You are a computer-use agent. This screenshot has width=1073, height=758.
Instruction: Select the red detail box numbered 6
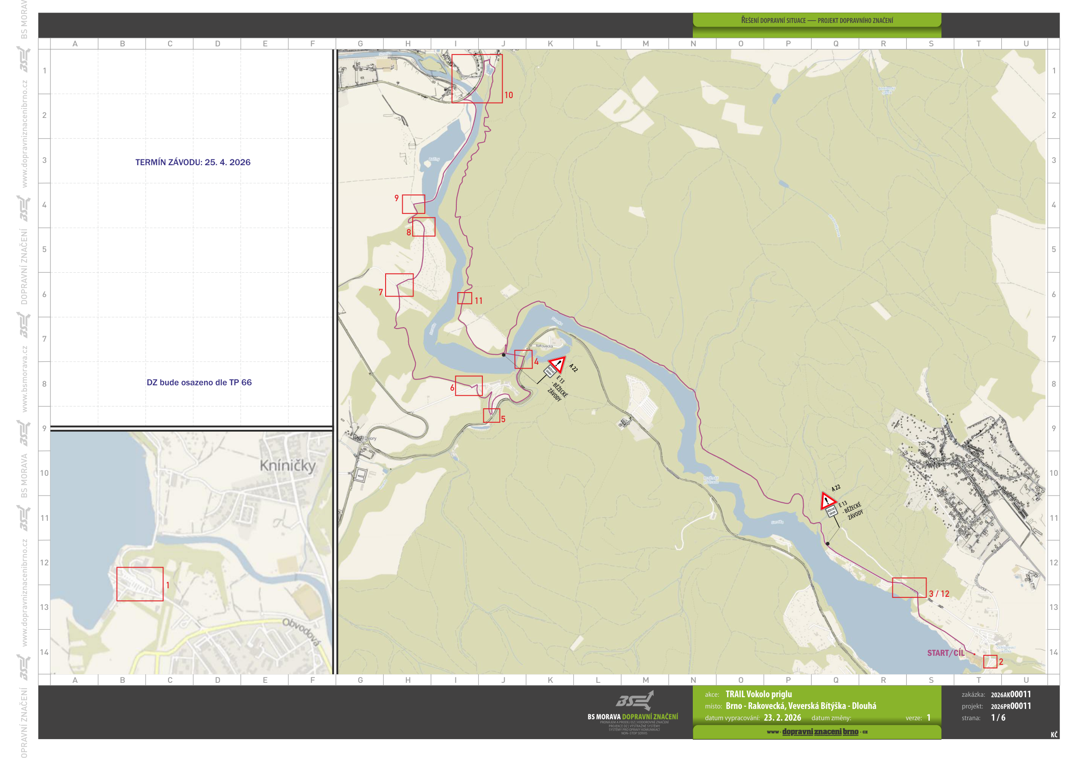tap(469, 386)
